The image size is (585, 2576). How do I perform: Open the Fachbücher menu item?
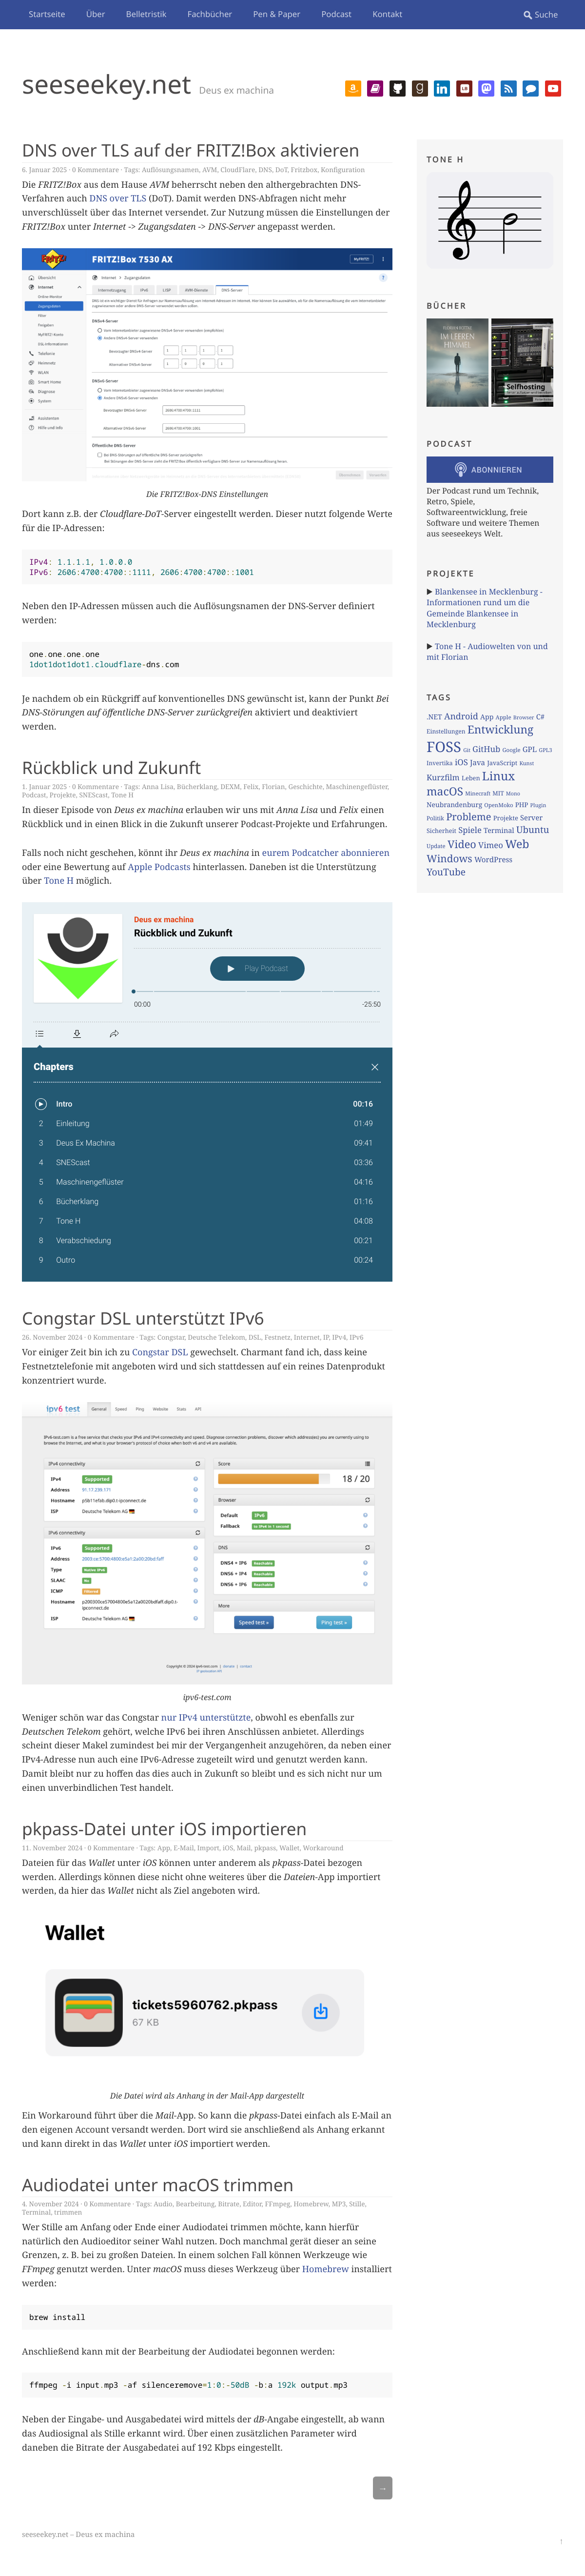(210, 14)
